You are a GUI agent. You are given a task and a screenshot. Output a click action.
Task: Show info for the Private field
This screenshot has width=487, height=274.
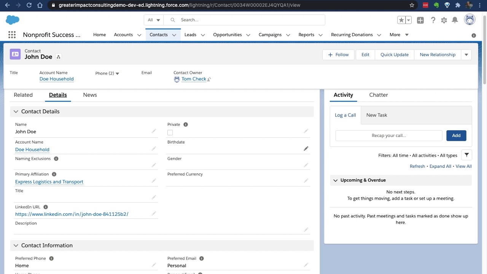pos(186,124)
